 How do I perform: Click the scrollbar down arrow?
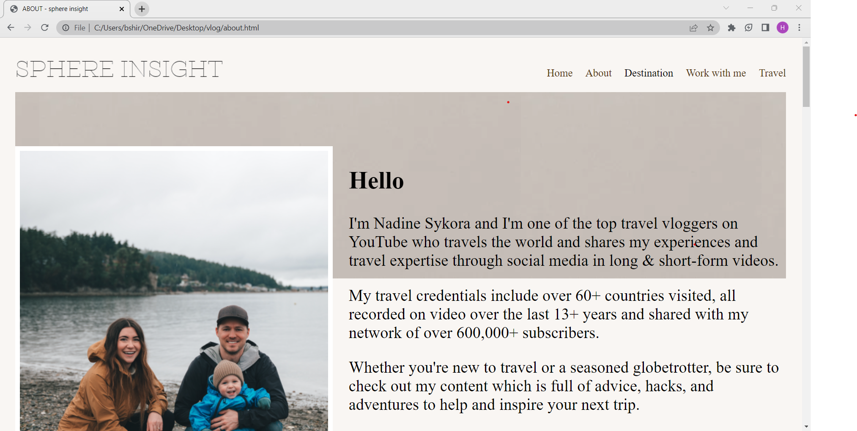(x=806, y=426)
